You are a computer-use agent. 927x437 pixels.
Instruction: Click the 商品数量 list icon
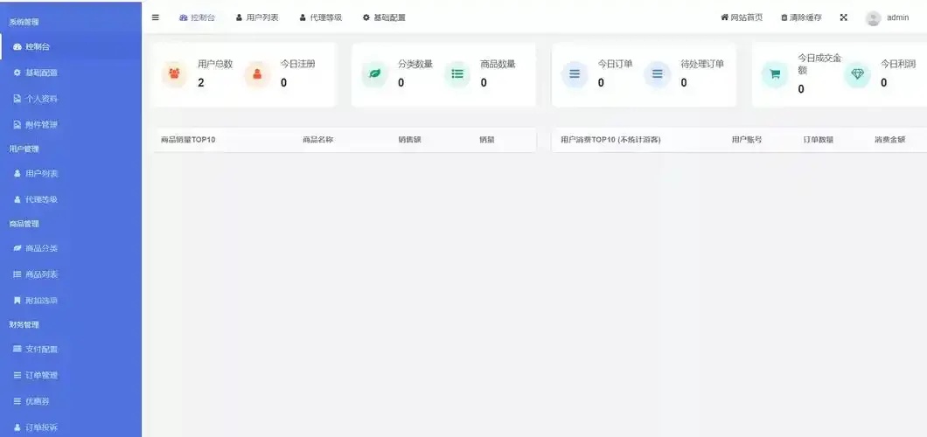tap(457, 74)
